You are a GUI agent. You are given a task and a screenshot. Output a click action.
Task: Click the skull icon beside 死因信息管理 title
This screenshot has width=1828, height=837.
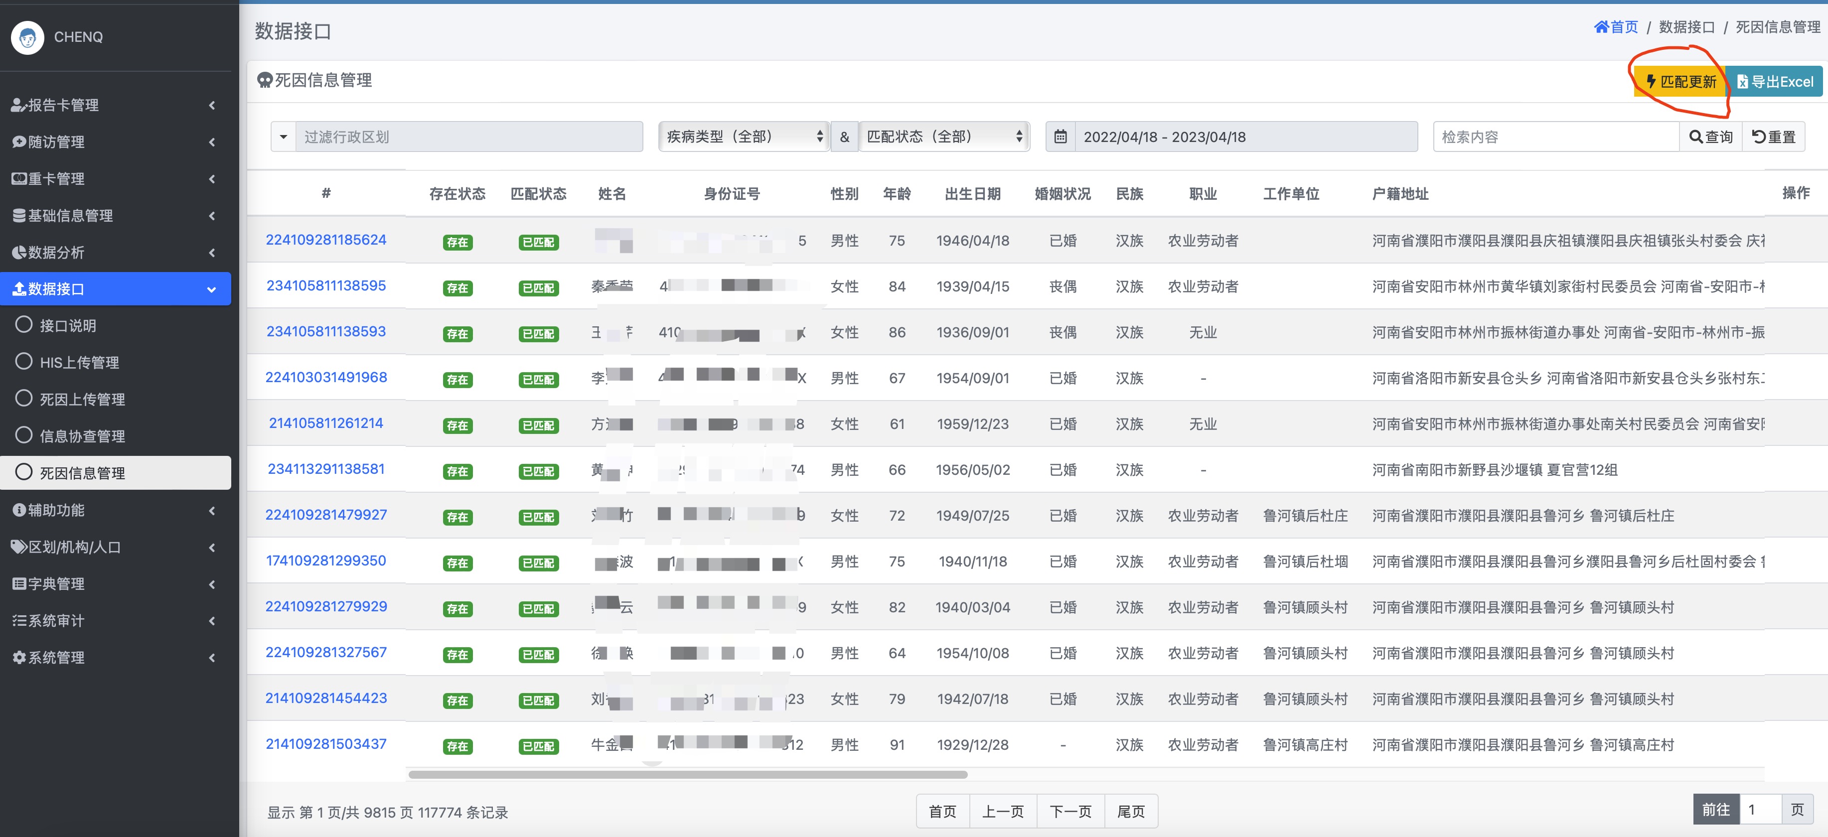265,80
